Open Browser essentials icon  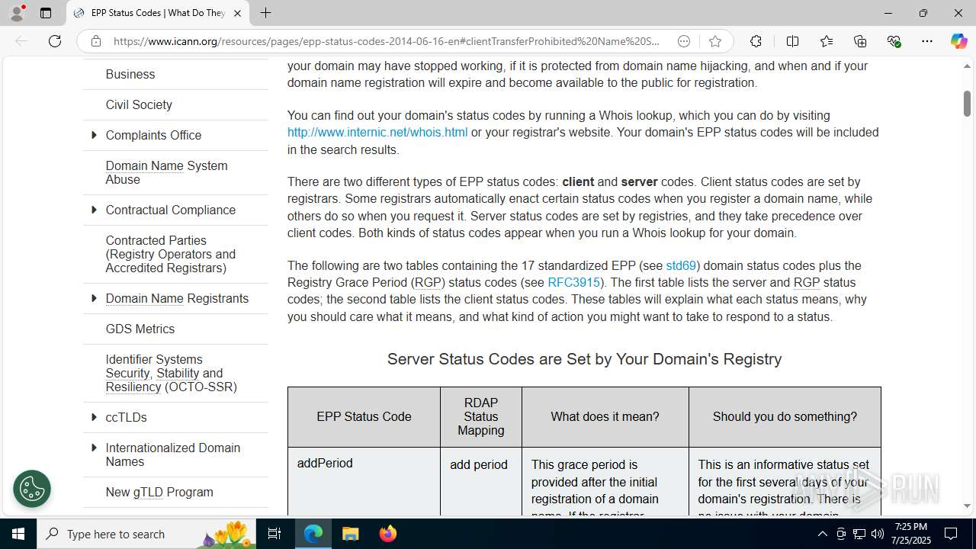894,41
